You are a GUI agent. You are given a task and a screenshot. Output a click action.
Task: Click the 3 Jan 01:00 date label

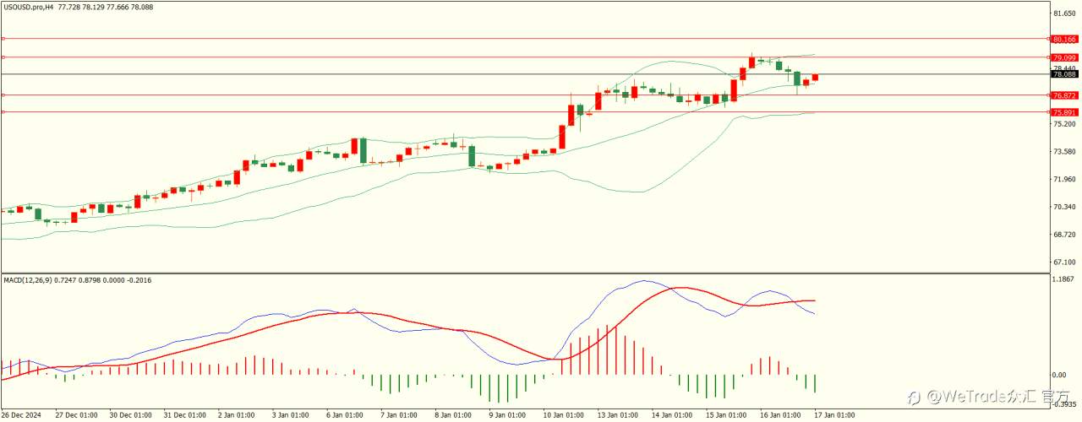click(291, 415)
